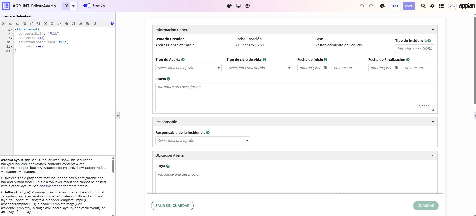The image size is (476, 216).
Task: Open Fecha de Inicio calendar picker
Action: pyautogui.click(x=325, y=68)
